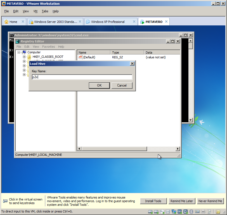Click the network adapter status icon
Screen dimensions: 227x215
coord(174,212)
